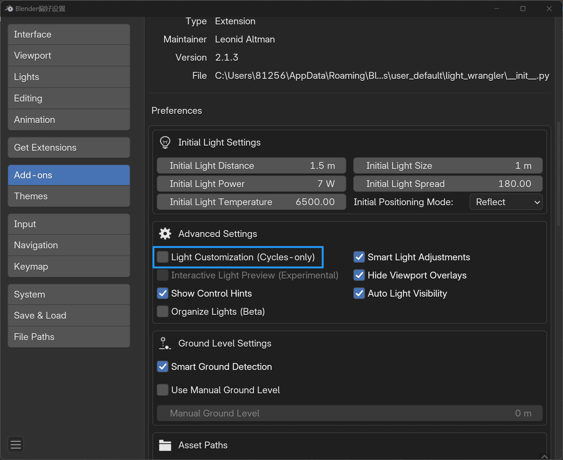Image resolution: width=563 pixels, height=460 pixels.
Task: Go to Input preferences
Action: (69, 224)
